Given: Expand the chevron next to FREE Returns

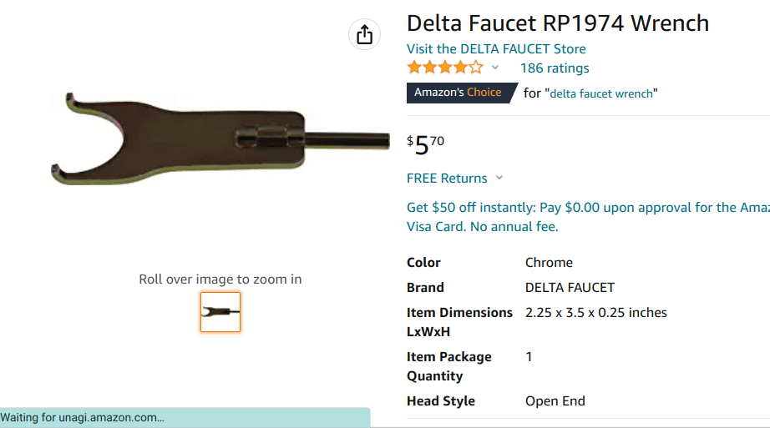Looking at the screenshot, I should [x=499, y=178].
